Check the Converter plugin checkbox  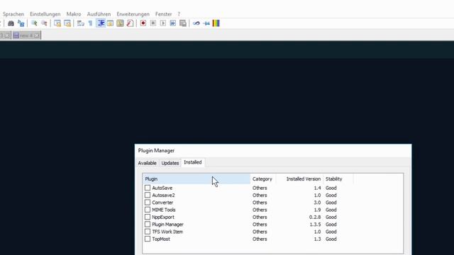pyautogui.click(x=148, y=203)
